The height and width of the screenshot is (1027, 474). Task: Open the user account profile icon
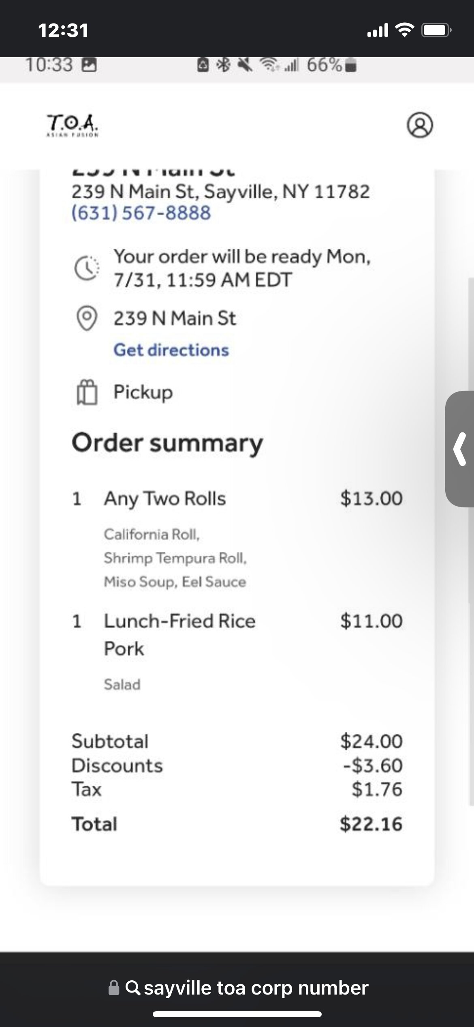tap(420, 125)
